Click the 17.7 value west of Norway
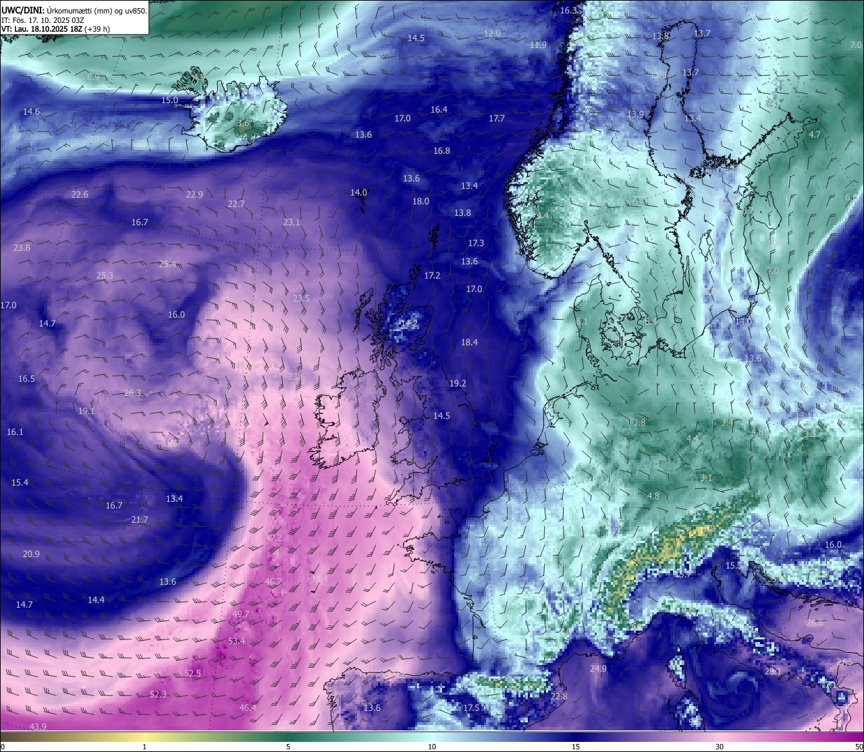This screenshot has width=864, height=752. point(497,118)
